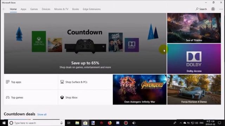This screenshot has height=126, width=225.
Task: Switch to the Apps tab
Action: pyautogui.click(x=24, y=9)
